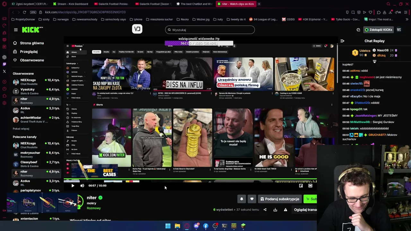Open Classybeef recommended channel

pos(36,164)
